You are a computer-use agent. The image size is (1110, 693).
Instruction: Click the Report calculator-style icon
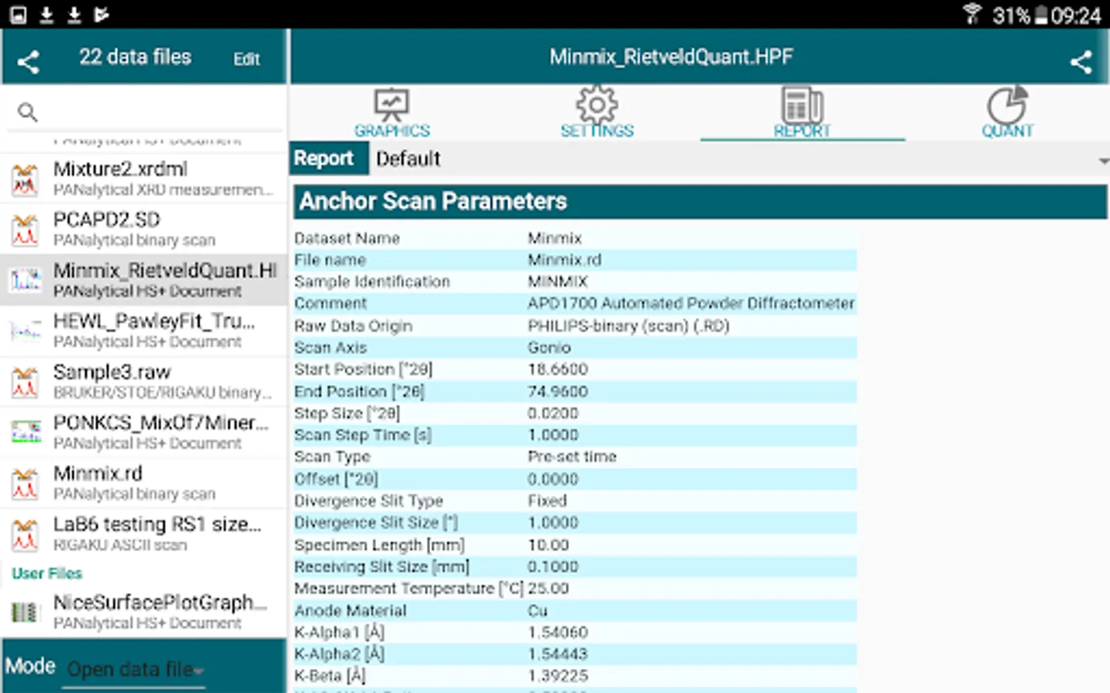pos(802,105)
